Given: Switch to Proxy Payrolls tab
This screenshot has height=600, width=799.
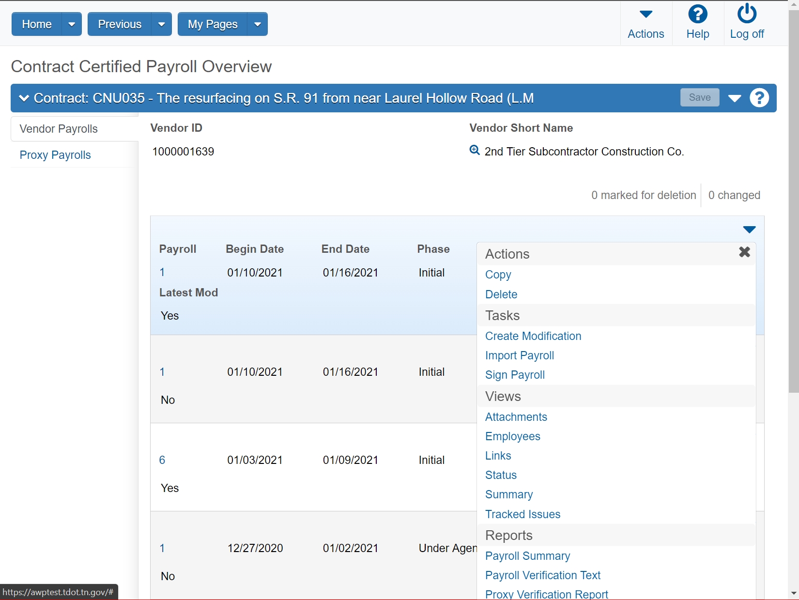Looking at the screenshot, I should [55, 155].
